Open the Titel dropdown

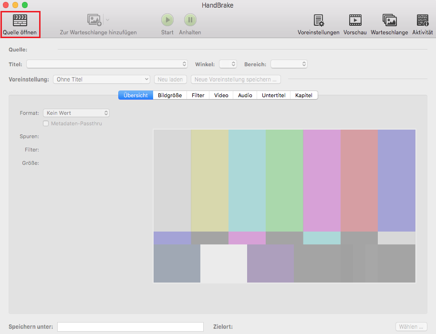(107, 64)
